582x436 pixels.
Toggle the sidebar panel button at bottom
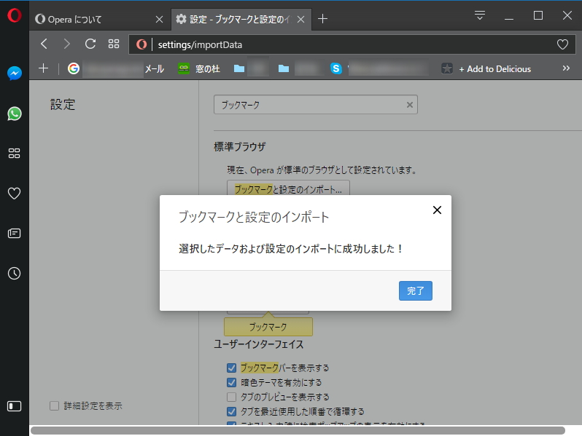click(x=14, y=406)
